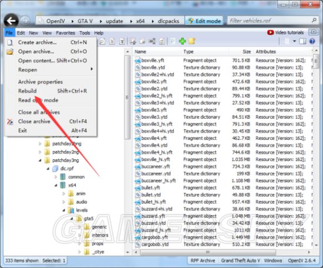Click the dlcpacks breadcrumb segment
Image resolution: width=323 pixels, height=268 pixels.
coord(169,21)
